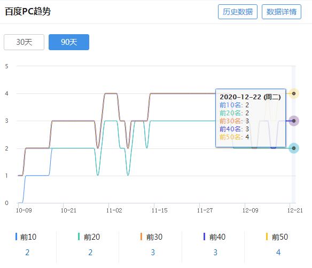Click the value 4 under 前50
The height and width of the screenshot is (268, 312).
click(278, 253)
